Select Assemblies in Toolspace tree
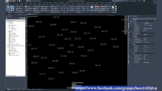The width and height of the screenshot is (162, 91). point(13,39)
